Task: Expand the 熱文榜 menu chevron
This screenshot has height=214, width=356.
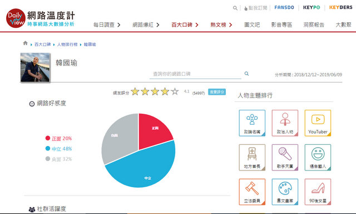Action: coord(230,25)
